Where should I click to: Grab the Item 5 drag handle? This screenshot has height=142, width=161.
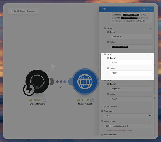(148, 54)
